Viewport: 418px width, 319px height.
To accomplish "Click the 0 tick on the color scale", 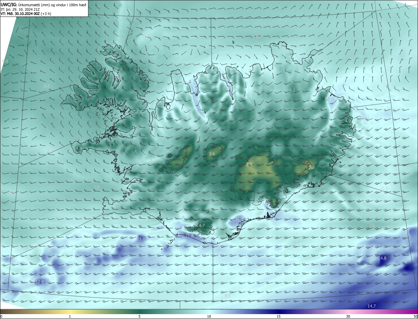I will pyautogui.click(x=1, y=316).
